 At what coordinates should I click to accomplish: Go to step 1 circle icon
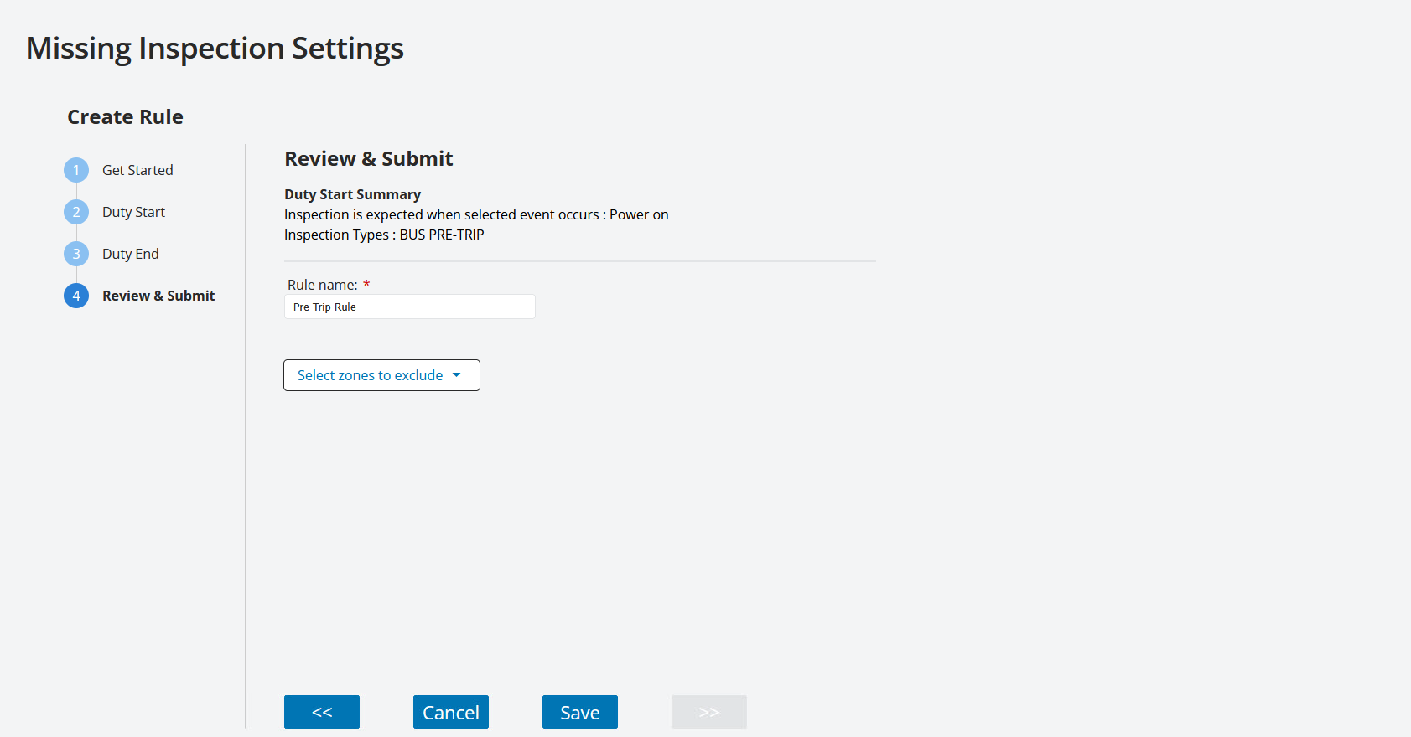pos(76,170)
